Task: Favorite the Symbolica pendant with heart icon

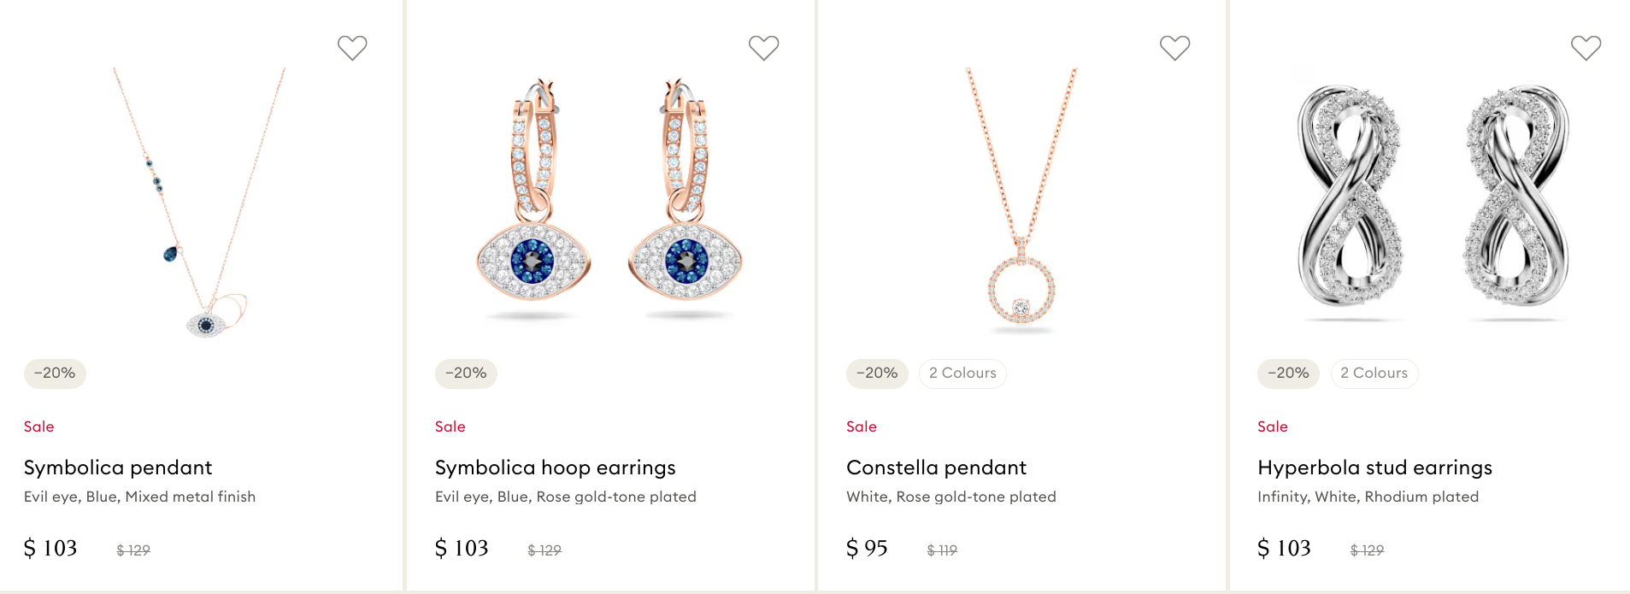Action: [x=352, y=48]
